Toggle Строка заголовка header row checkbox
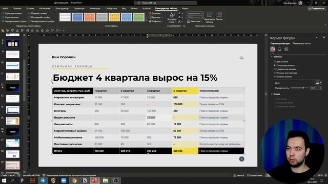This screenshot has width=328, height=184. pos(3,13)
